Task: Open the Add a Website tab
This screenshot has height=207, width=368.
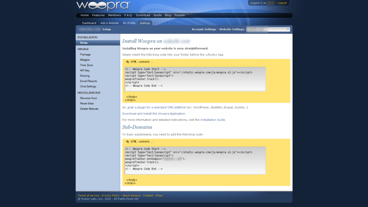Action: tap(109, 23)
